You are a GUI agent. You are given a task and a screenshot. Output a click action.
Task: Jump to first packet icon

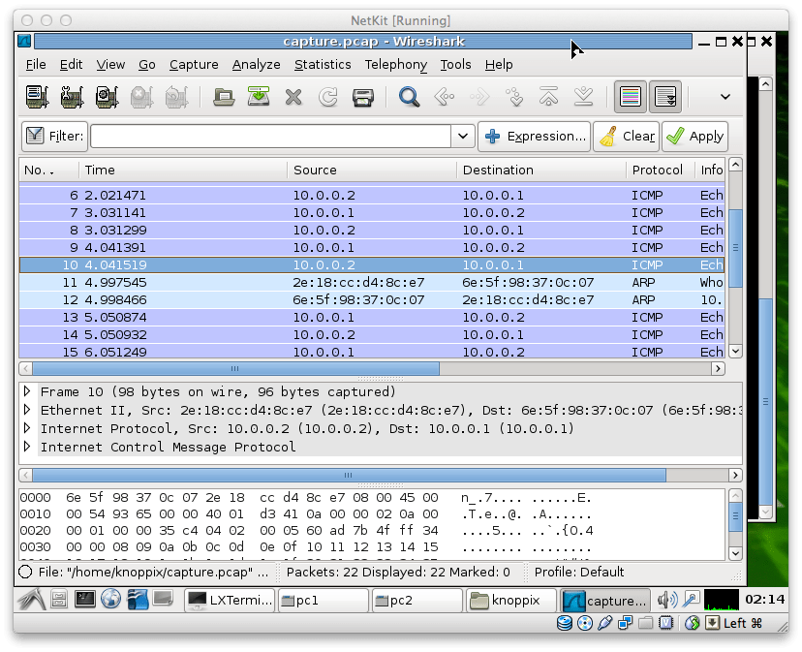pos(549,96)
